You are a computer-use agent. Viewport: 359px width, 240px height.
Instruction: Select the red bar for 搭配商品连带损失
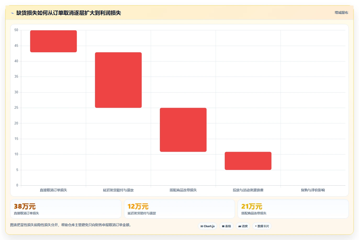point(183,130)
